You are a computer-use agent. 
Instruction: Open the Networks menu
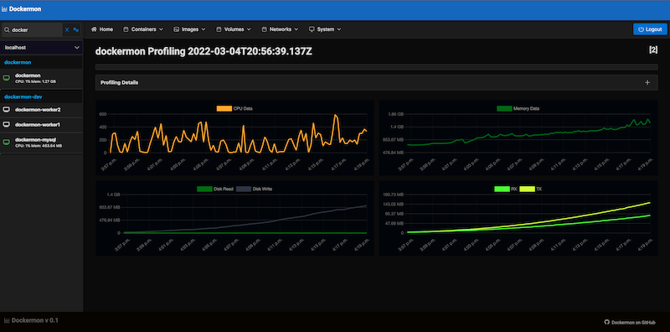coord(280,29)
